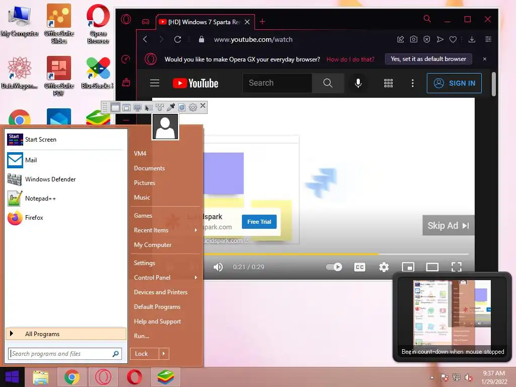Open YouTube three-dot settings menu
Viewport: 516px width, 387px height.
[413, 83]
